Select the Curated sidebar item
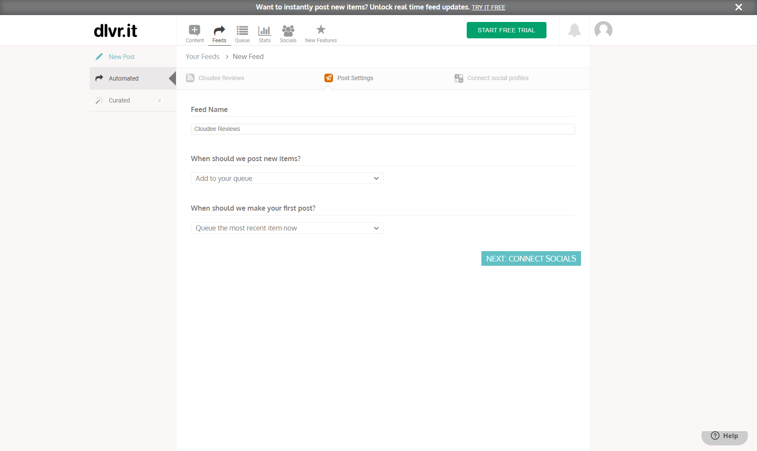The width and height of the screenshot is (757, 451). 119,100
